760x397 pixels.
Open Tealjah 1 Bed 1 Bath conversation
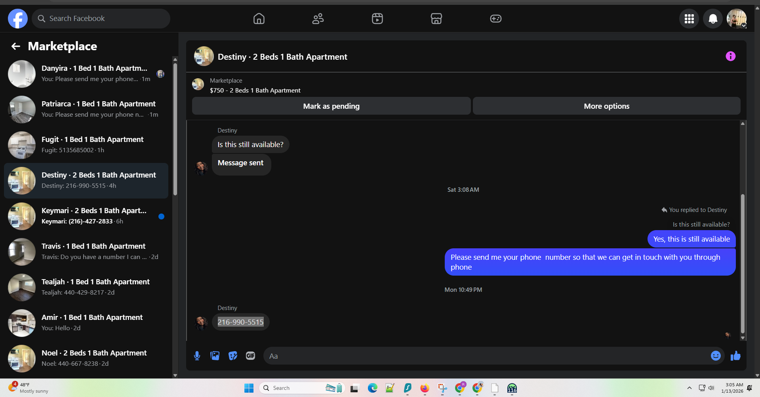86,287
